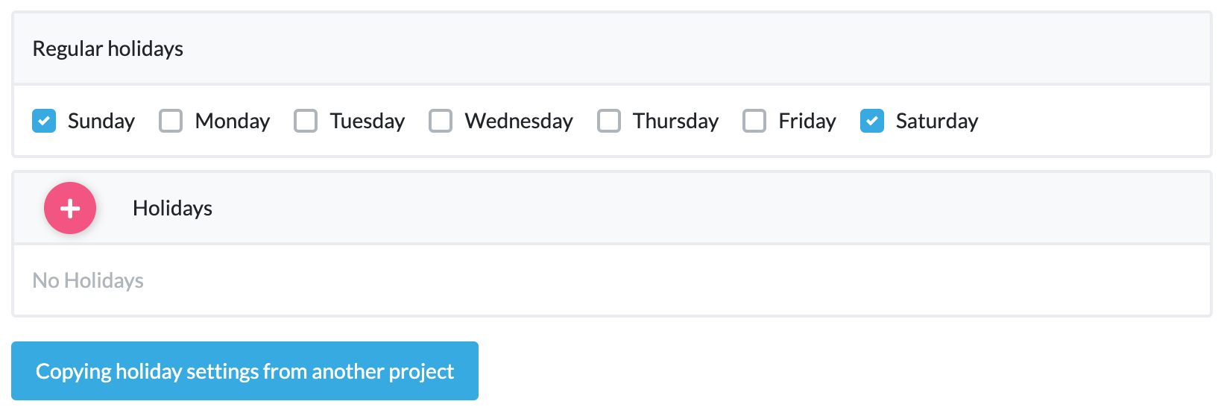Click the Sunday text label
This screenshot has width=1224, height=410.
coord(101,121)
